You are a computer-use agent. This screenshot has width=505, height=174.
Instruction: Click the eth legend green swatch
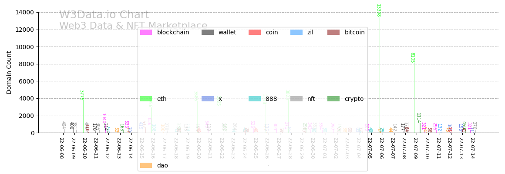coord(146,99)
